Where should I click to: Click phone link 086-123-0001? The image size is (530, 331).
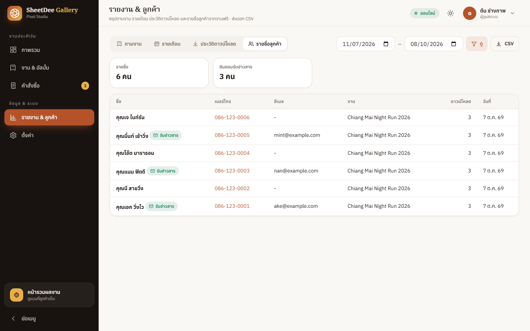tap(232, 206)
